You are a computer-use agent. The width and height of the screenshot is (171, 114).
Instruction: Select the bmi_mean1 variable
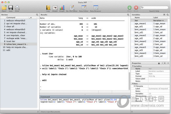tap(149, 29)
